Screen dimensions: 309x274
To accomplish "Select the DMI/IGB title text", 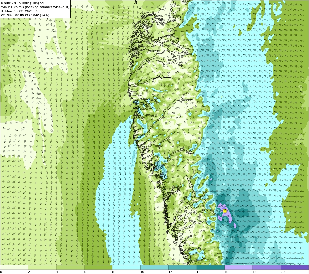I will [x=8, y=3].
